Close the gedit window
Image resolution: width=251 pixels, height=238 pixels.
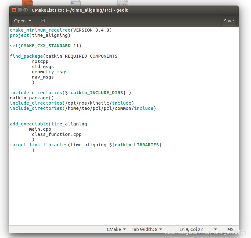(x=14, y=10)
